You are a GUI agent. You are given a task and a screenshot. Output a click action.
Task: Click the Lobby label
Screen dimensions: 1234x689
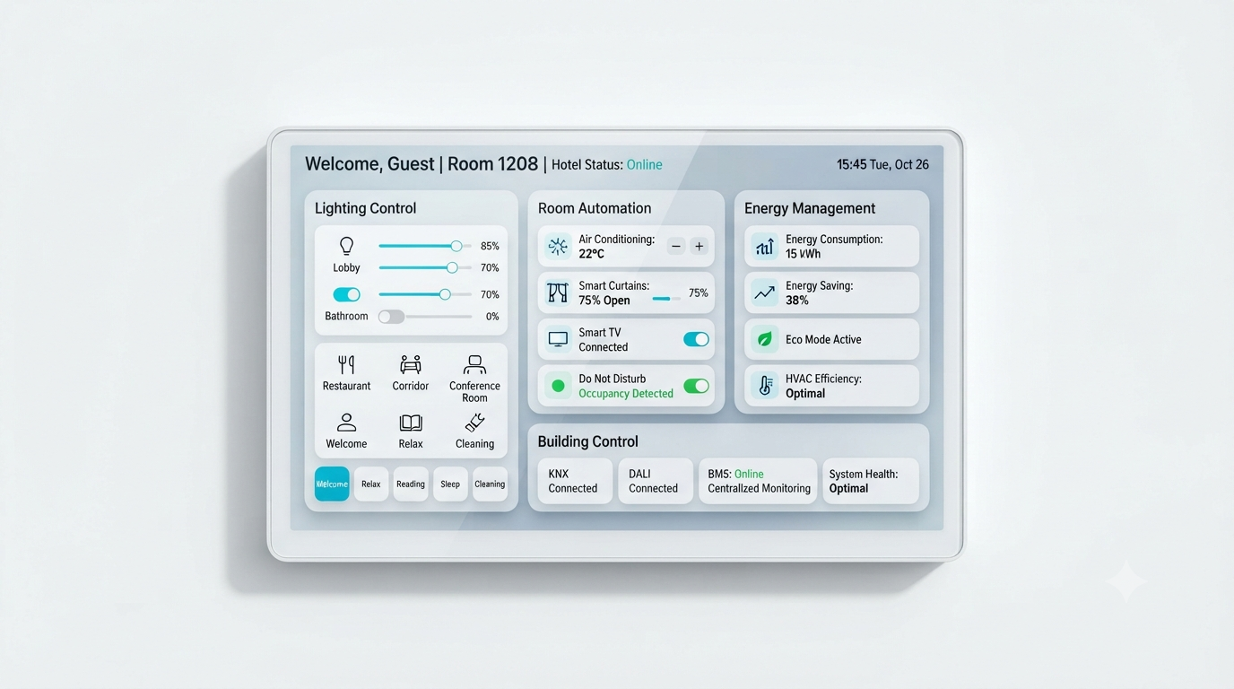(x=346, y=267)
